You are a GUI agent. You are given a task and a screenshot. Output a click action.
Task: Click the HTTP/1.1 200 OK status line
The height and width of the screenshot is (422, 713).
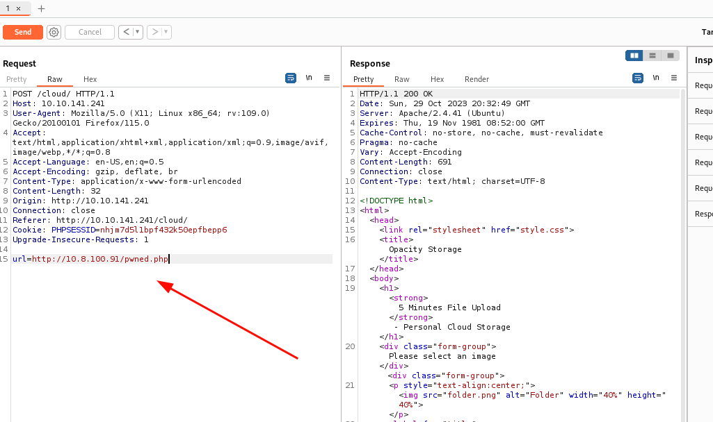tap(396, 94)
